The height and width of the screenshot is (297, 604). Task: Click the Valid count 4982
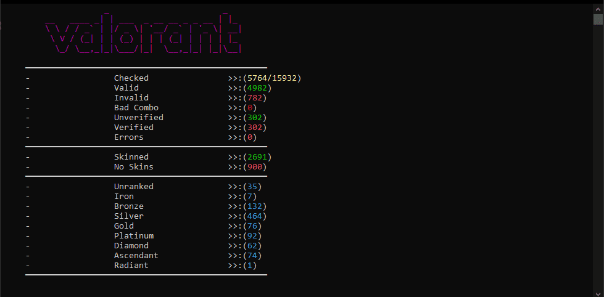pos(257,88)
